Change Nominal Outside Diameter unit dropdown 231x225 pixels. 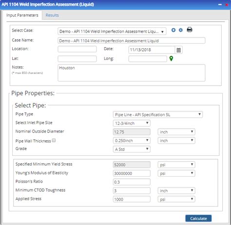click(176, 132)
